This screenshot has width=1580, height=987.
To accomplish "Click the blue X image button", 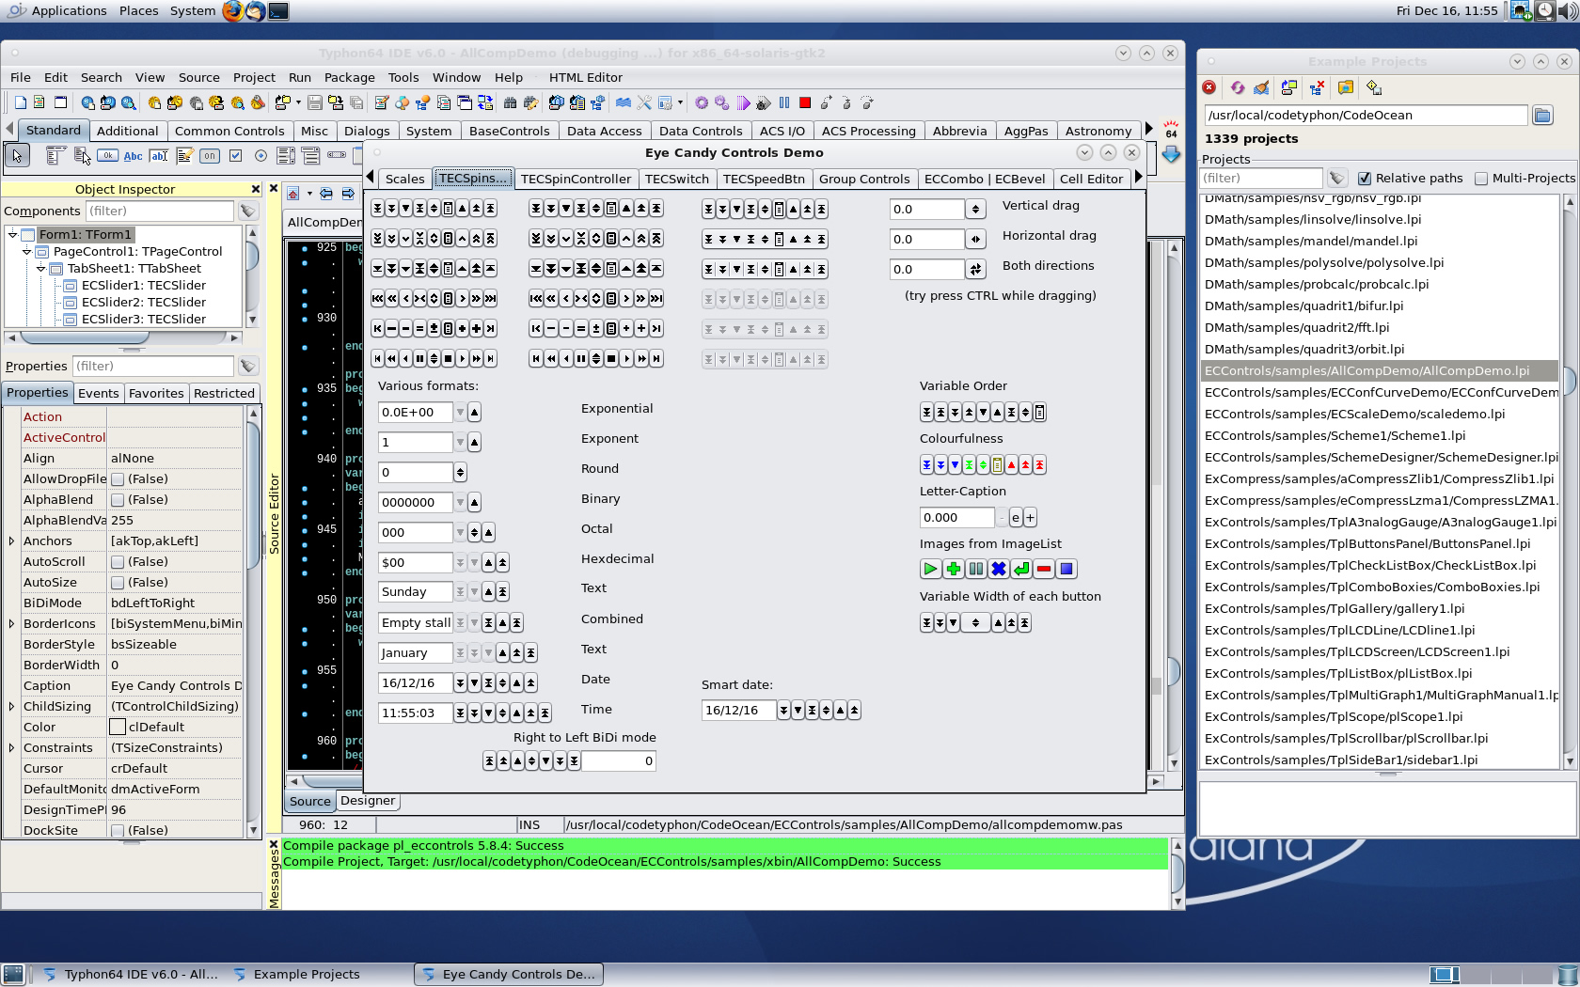I will pyautogui.click(x=999, y=569).
